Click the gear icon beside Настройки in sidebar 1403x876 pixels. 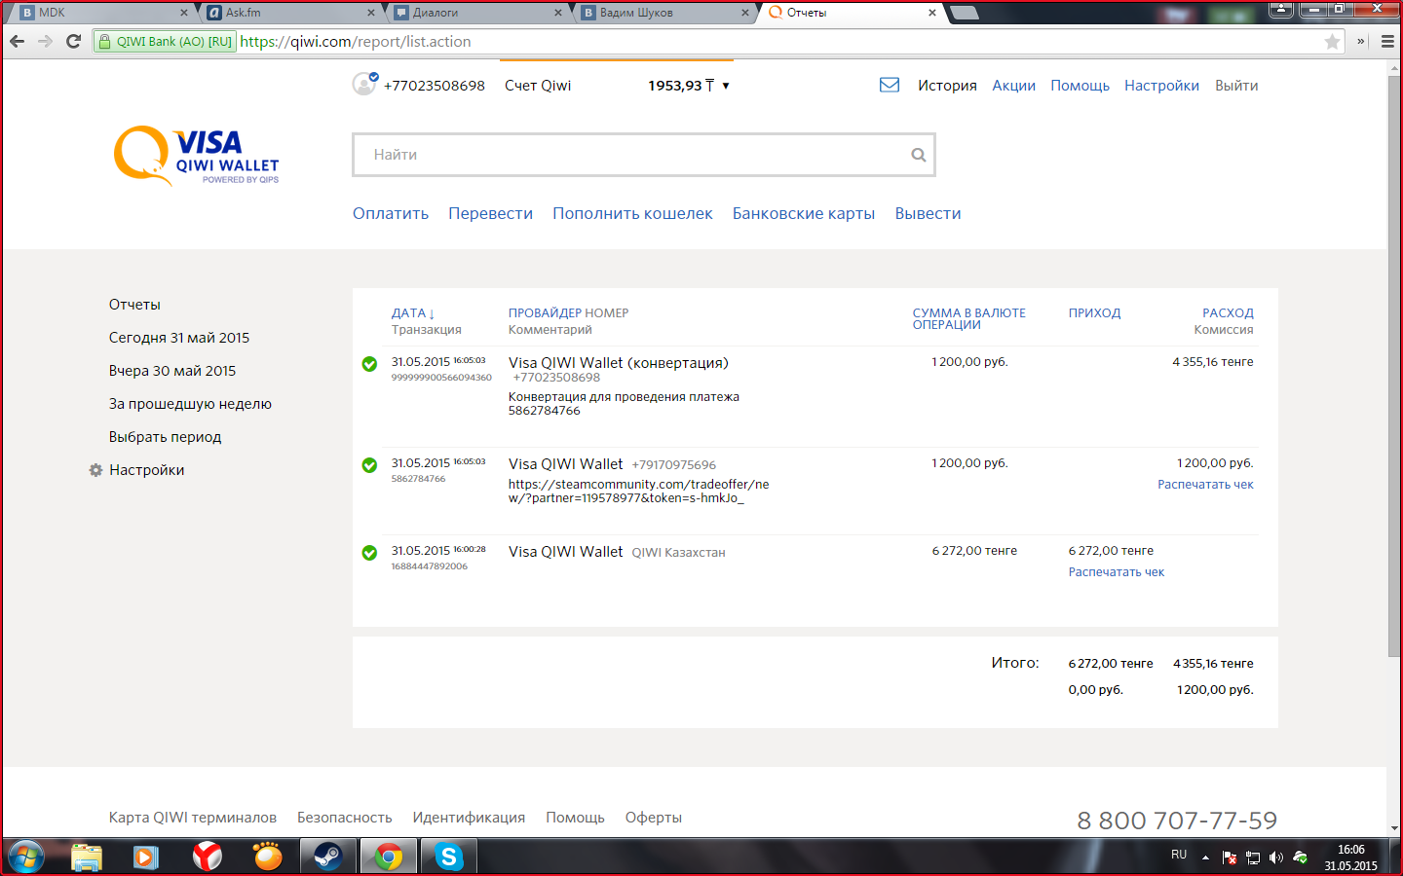tap(95, 470)
